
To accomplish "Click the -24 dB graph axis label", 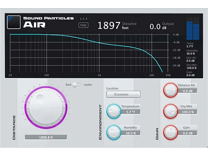I will tap(176, 66).
